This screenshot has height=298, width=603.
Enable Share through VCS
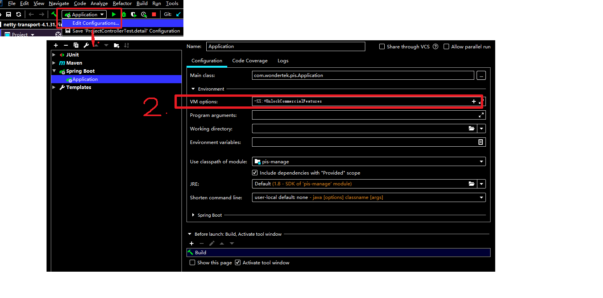point(382,46)
